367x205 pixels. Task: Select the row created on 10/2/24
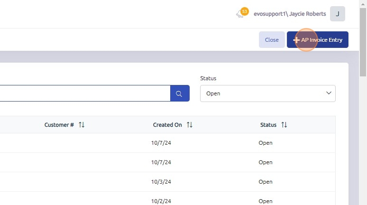161,201
